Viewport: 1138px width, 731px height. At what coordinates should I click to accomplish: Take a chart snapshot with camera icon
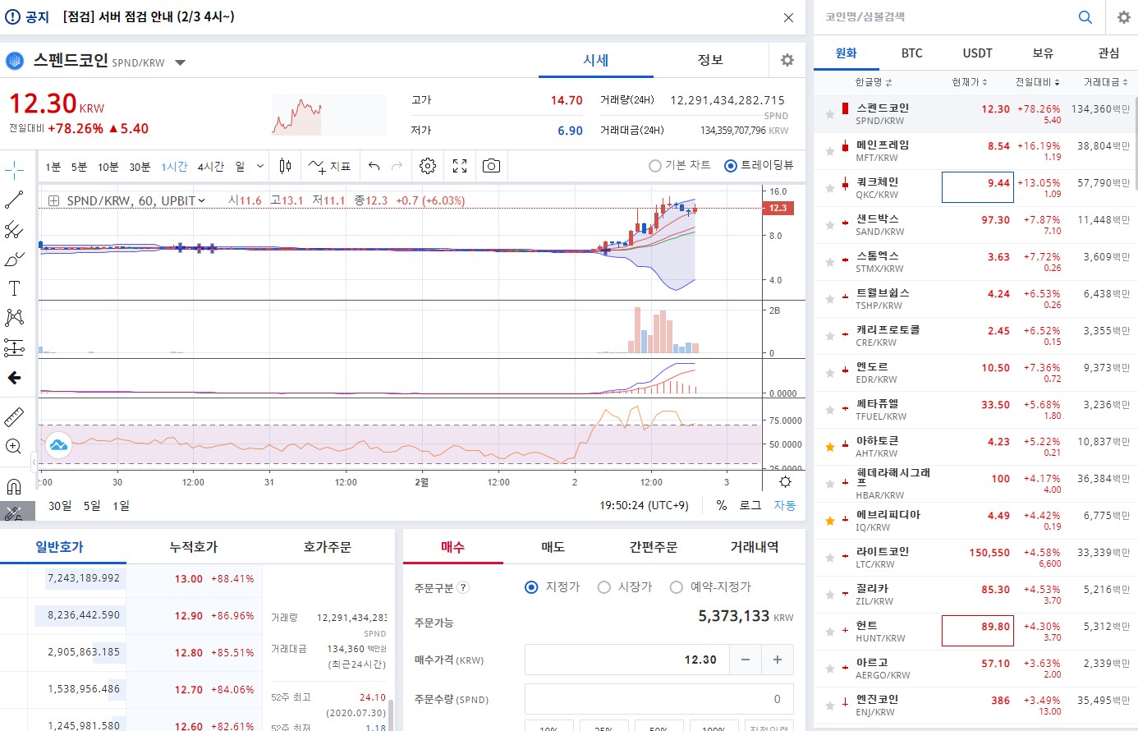(491, 166)
